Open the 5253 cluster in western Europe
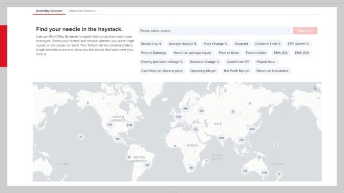 tap(178, 117)
